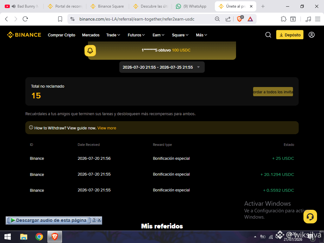324x243 pixels.
Task: Open the support headset chat button
Action: (310, 216)
